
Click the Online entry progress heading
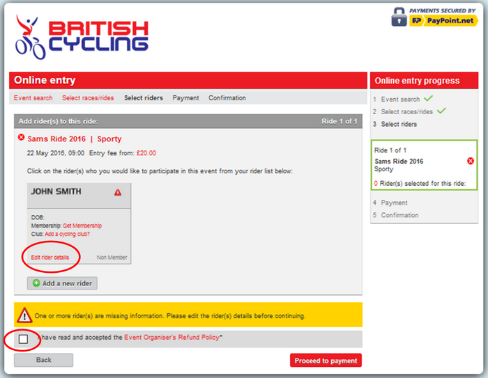[x=417, y=81]
